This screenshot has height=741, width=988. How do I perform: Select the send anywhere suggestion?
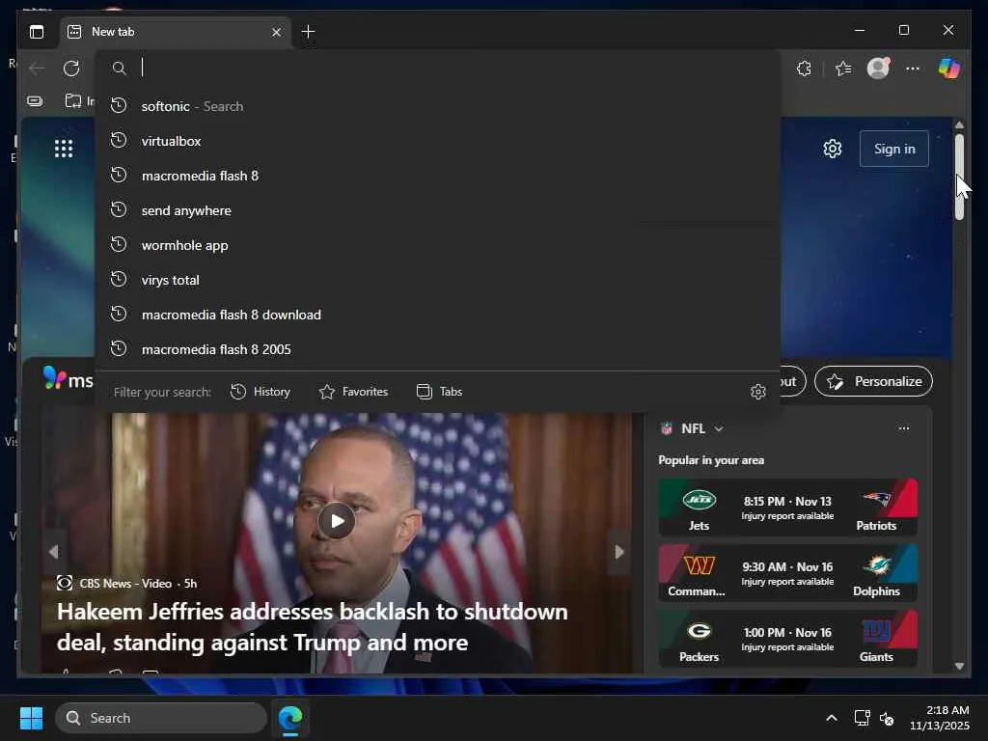[x=438, y=210]
